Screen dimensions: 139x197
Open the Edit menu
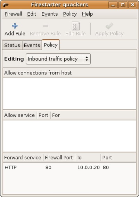coord(32,14)
